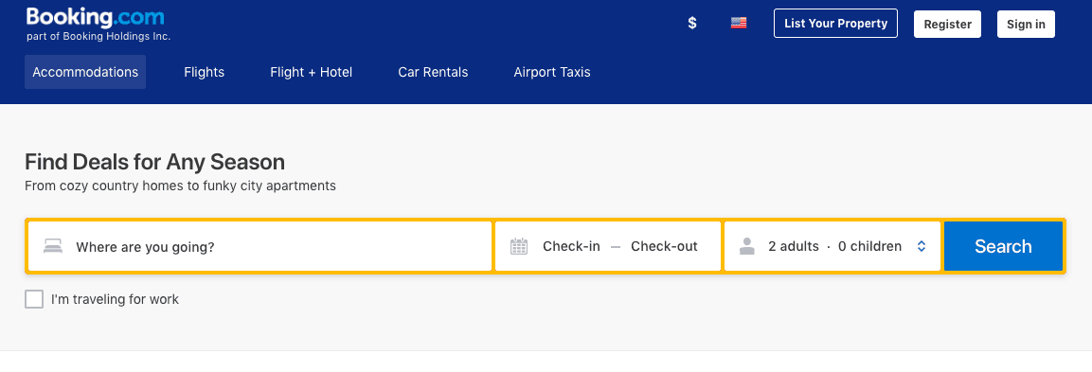This screenshot has height=372, width=1092.
Task: Open currency selector dollar icon
Action: 692,23
